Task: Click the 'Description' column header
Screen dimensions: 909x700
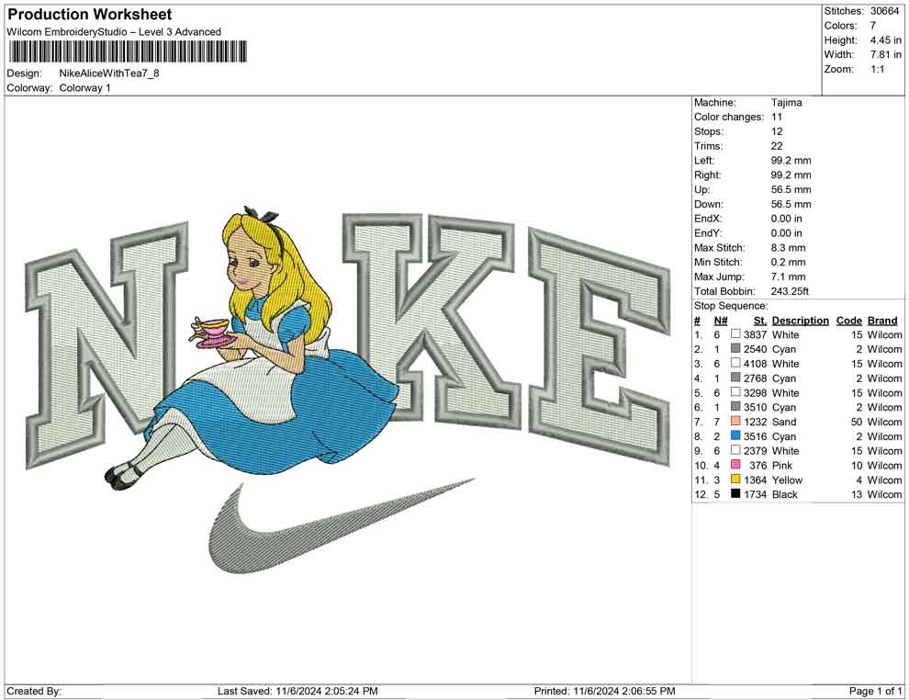Action: (800, 320)
